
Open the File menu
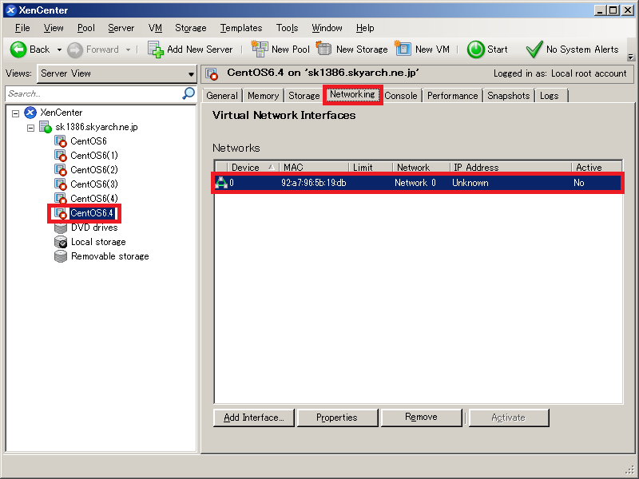coord(22,28)
